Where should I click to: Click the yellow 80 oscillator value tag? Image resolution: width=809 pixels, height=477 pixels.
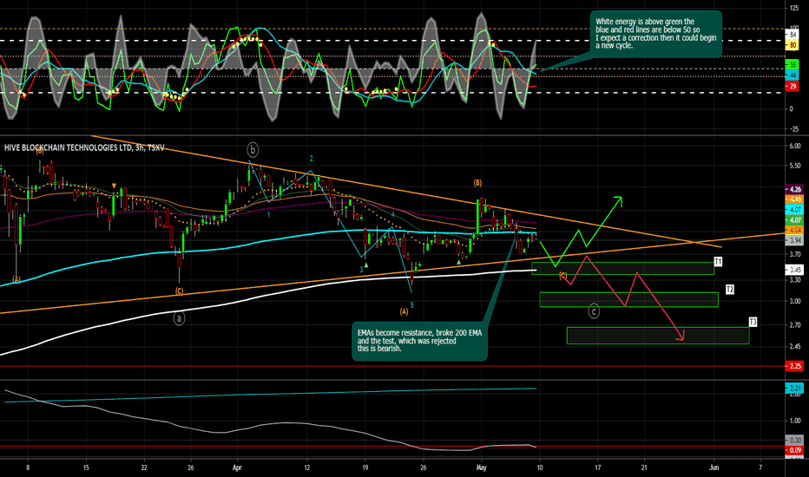coord(792,45)
